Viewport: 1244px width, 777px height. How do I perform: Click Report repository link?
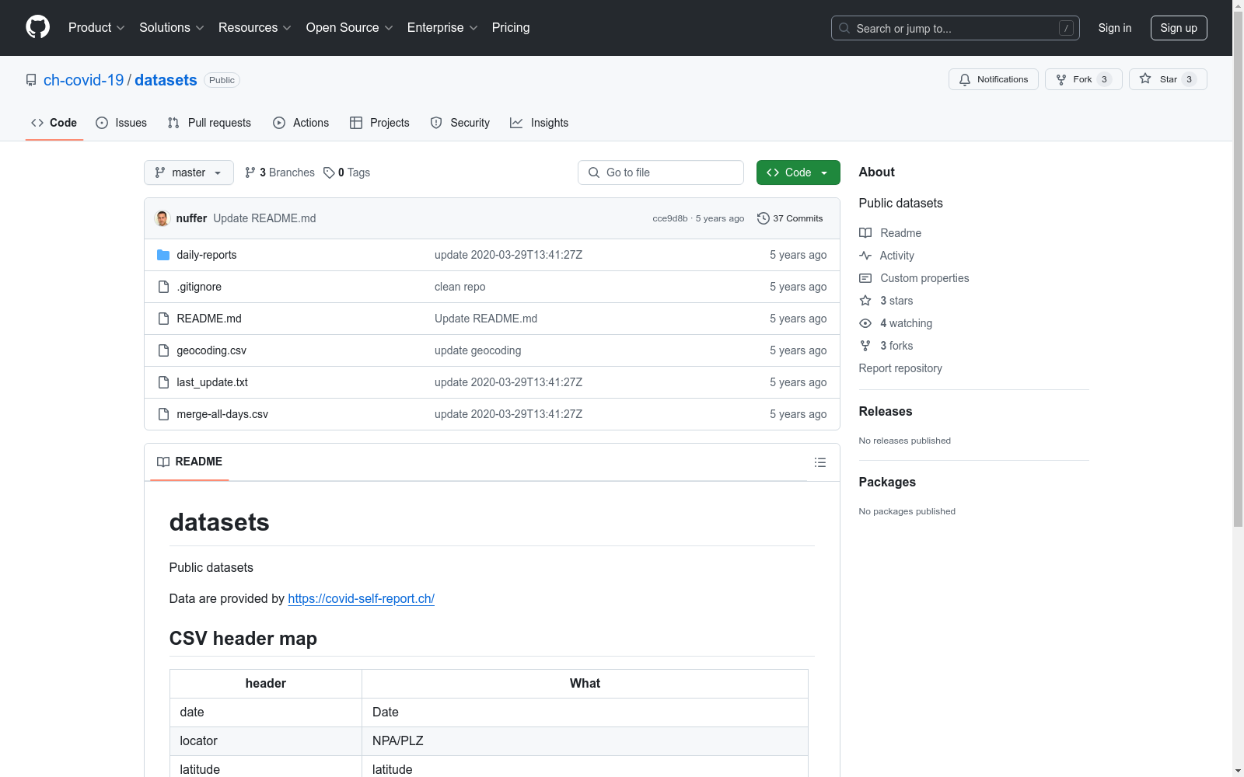[x=900, y=368]
